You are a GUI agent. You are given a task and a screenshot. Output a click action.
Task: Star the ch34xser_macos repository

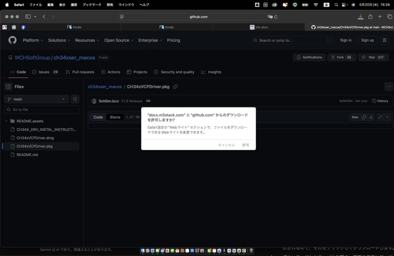coord(373,57)
